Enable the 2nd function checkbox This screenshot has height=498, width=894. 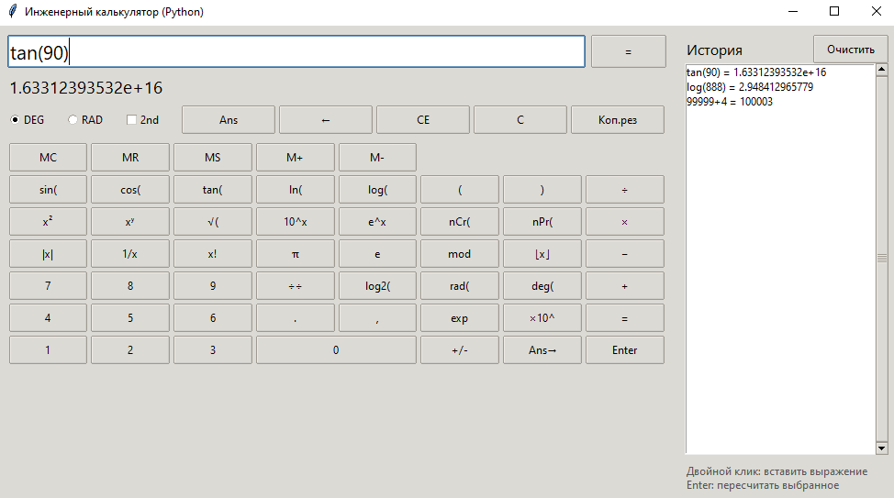132,120
